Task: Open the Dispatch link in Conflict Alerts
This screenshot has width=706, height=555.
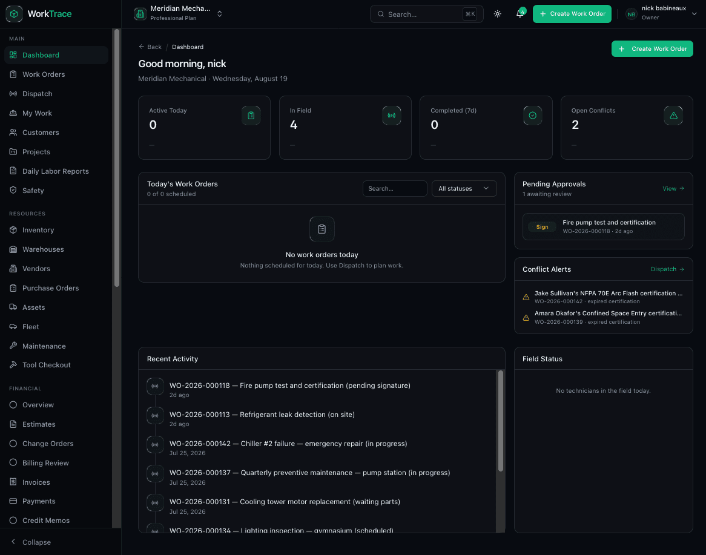Action: point(667,269)
